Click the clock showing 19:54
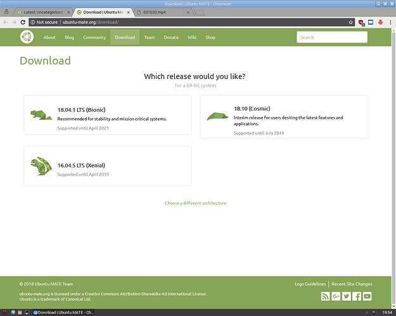The width and height of the screenshot is (396, 316). click(387, 312)
